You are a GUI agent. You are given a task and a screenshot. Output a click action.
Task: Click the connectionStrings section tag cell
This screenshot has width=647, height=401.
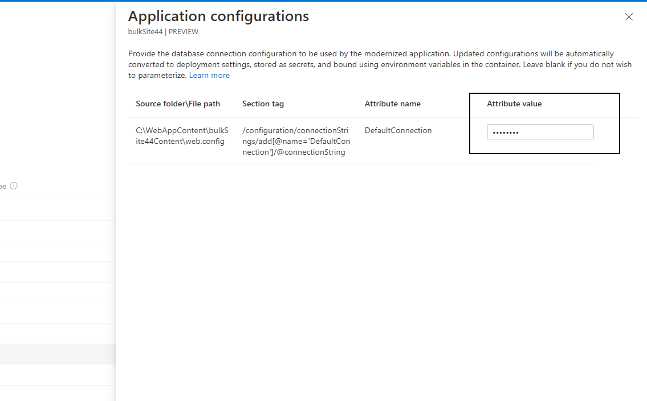click(x=296, y=141)
